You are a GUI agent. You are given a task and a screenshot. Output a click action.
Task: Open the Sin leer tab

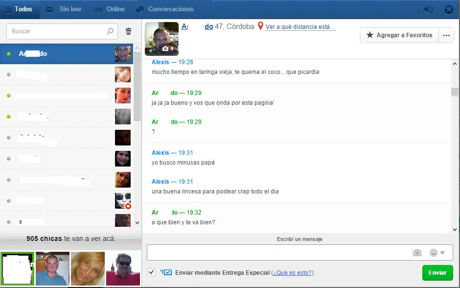point(64,9)
